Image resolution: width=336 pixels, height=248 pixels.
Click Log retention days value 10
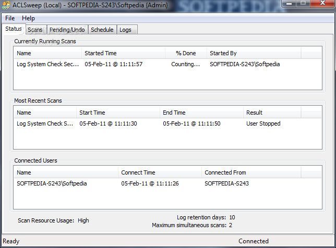[x=232, y=217]
